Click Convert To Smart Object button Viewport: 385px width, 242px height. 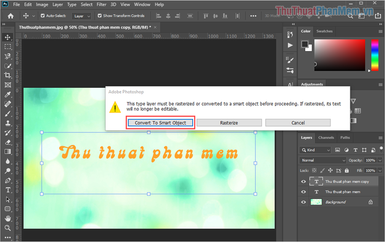[x=161, y=123]
